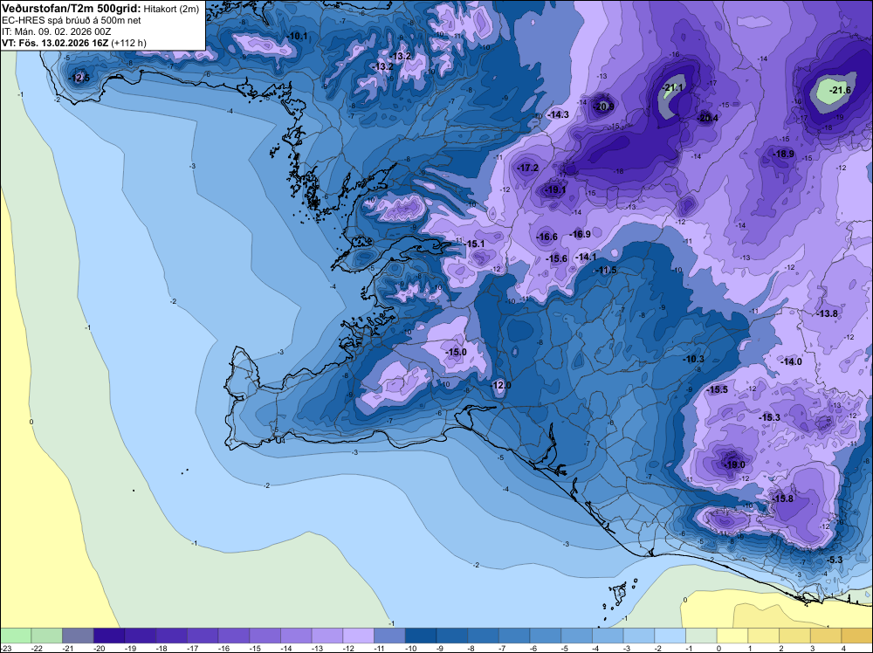Click the -12.5 temperature label
873x653 pixels.
pos(79,78)
